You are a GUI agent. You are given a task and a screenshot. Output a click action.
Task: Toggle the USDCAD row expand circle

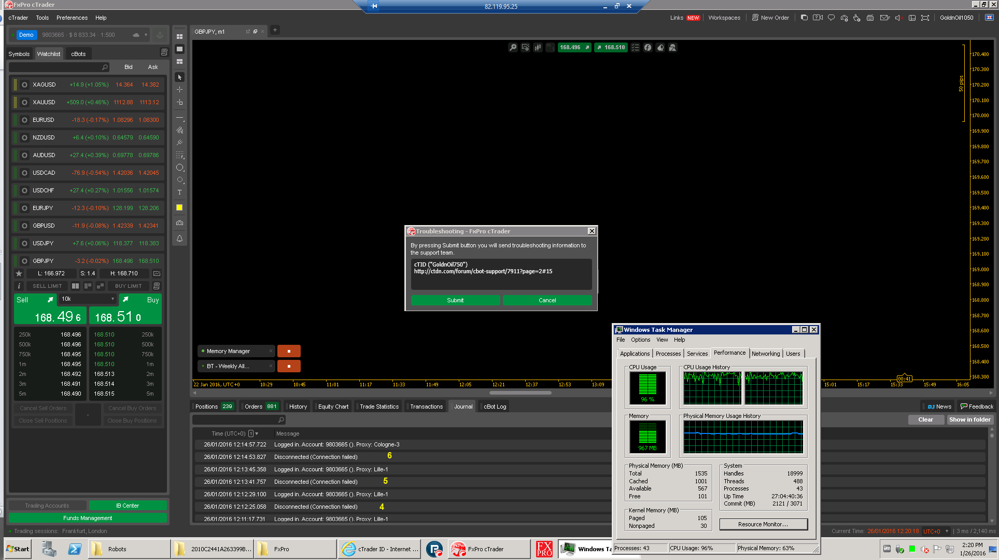point(24,173)
